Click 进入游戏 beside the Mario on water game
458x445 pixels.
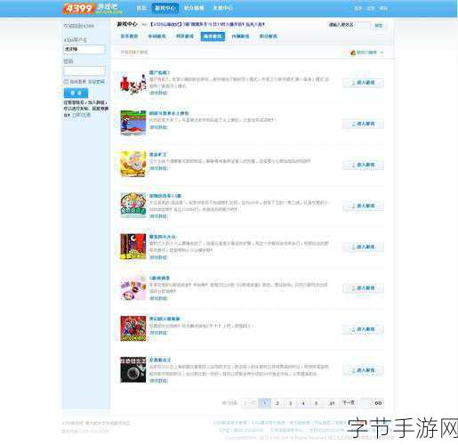pos(363,124)
